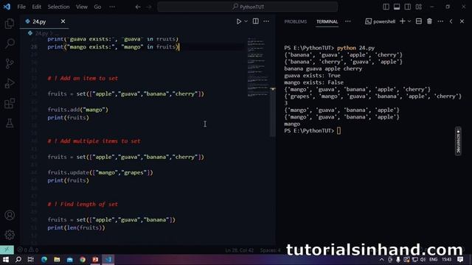
Task: Show more menu bar items ellipsis
Action: 112,7
